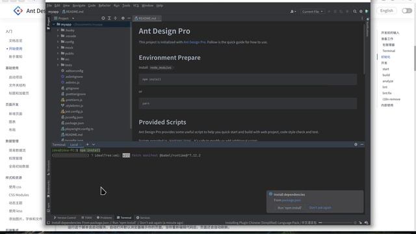Open IDE settings gear in top toolbar
416x234 pixels.
point(361,12)
